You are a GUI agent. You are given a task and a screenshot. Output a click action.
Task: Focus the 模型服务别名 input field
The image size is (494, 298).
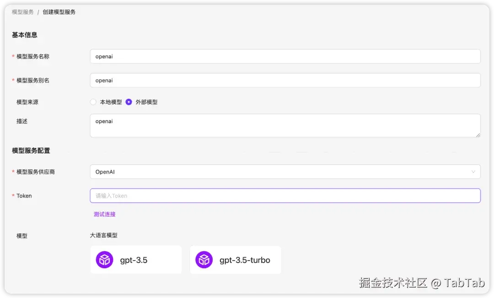click(285, 80)
